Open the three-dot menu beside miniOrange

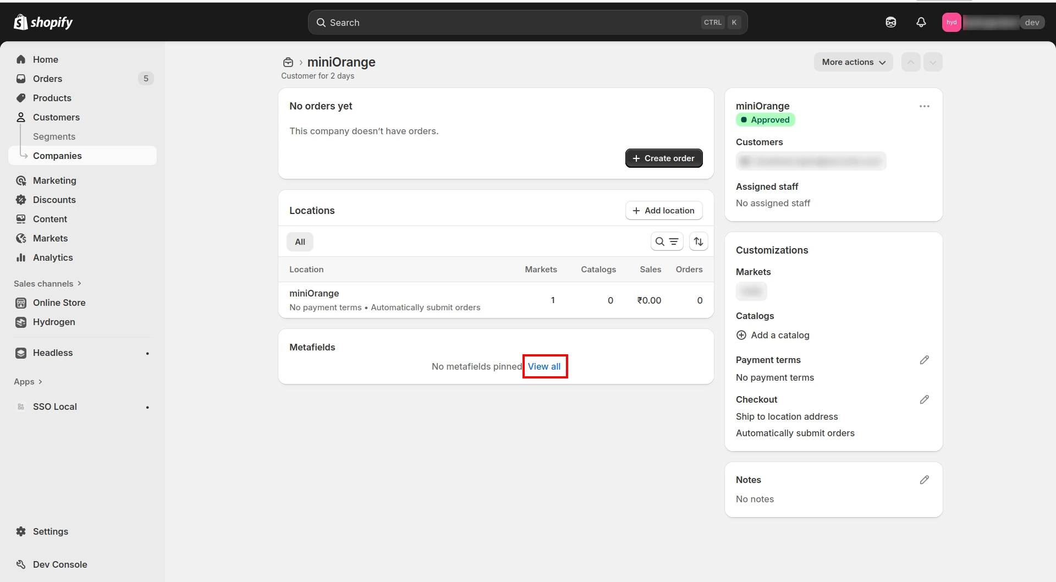pos(925,106)
